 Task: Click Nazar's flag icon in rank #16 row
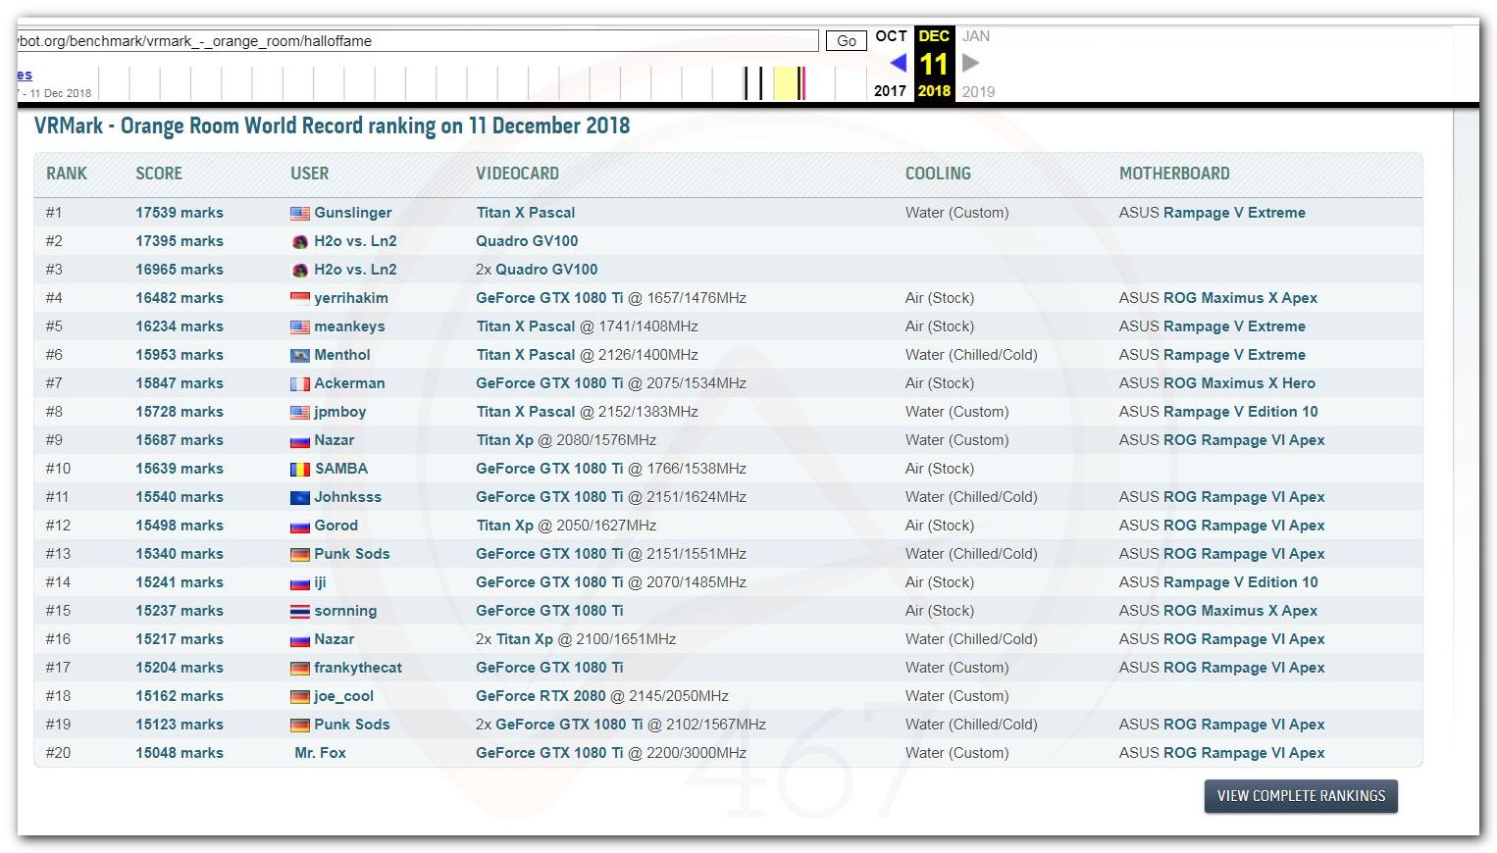(x=300, y=639)
